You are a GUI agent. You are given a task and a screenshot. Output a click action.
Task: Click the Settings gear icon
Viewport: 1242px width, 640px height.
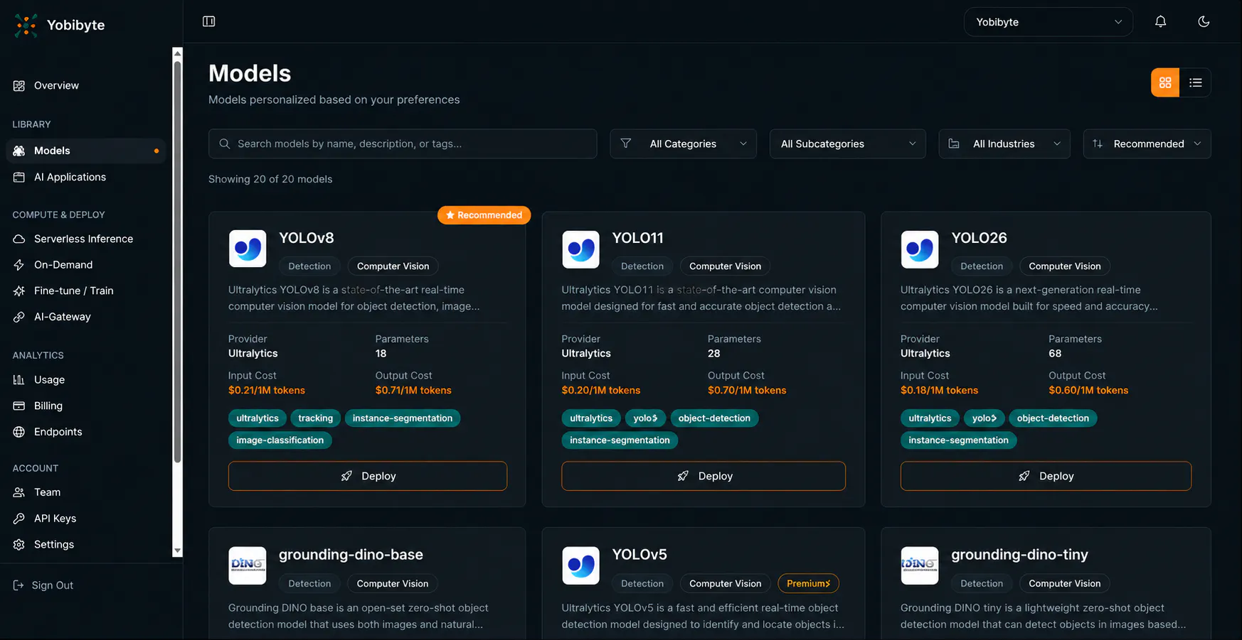19,544
